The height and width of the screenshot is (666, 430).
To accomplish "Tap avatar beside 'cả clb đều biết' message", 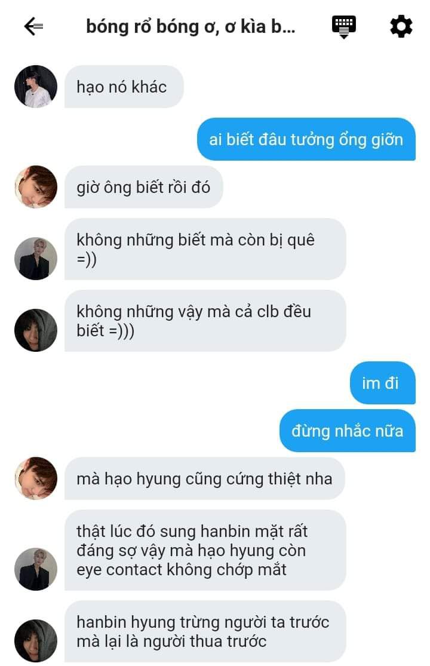I will tap(36, 330).
